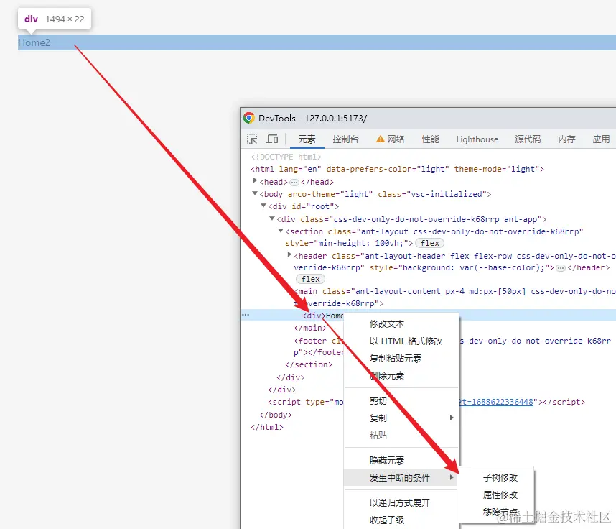
Task: Choose 以递归方式展开 menu entry
Action: (401, 502)
